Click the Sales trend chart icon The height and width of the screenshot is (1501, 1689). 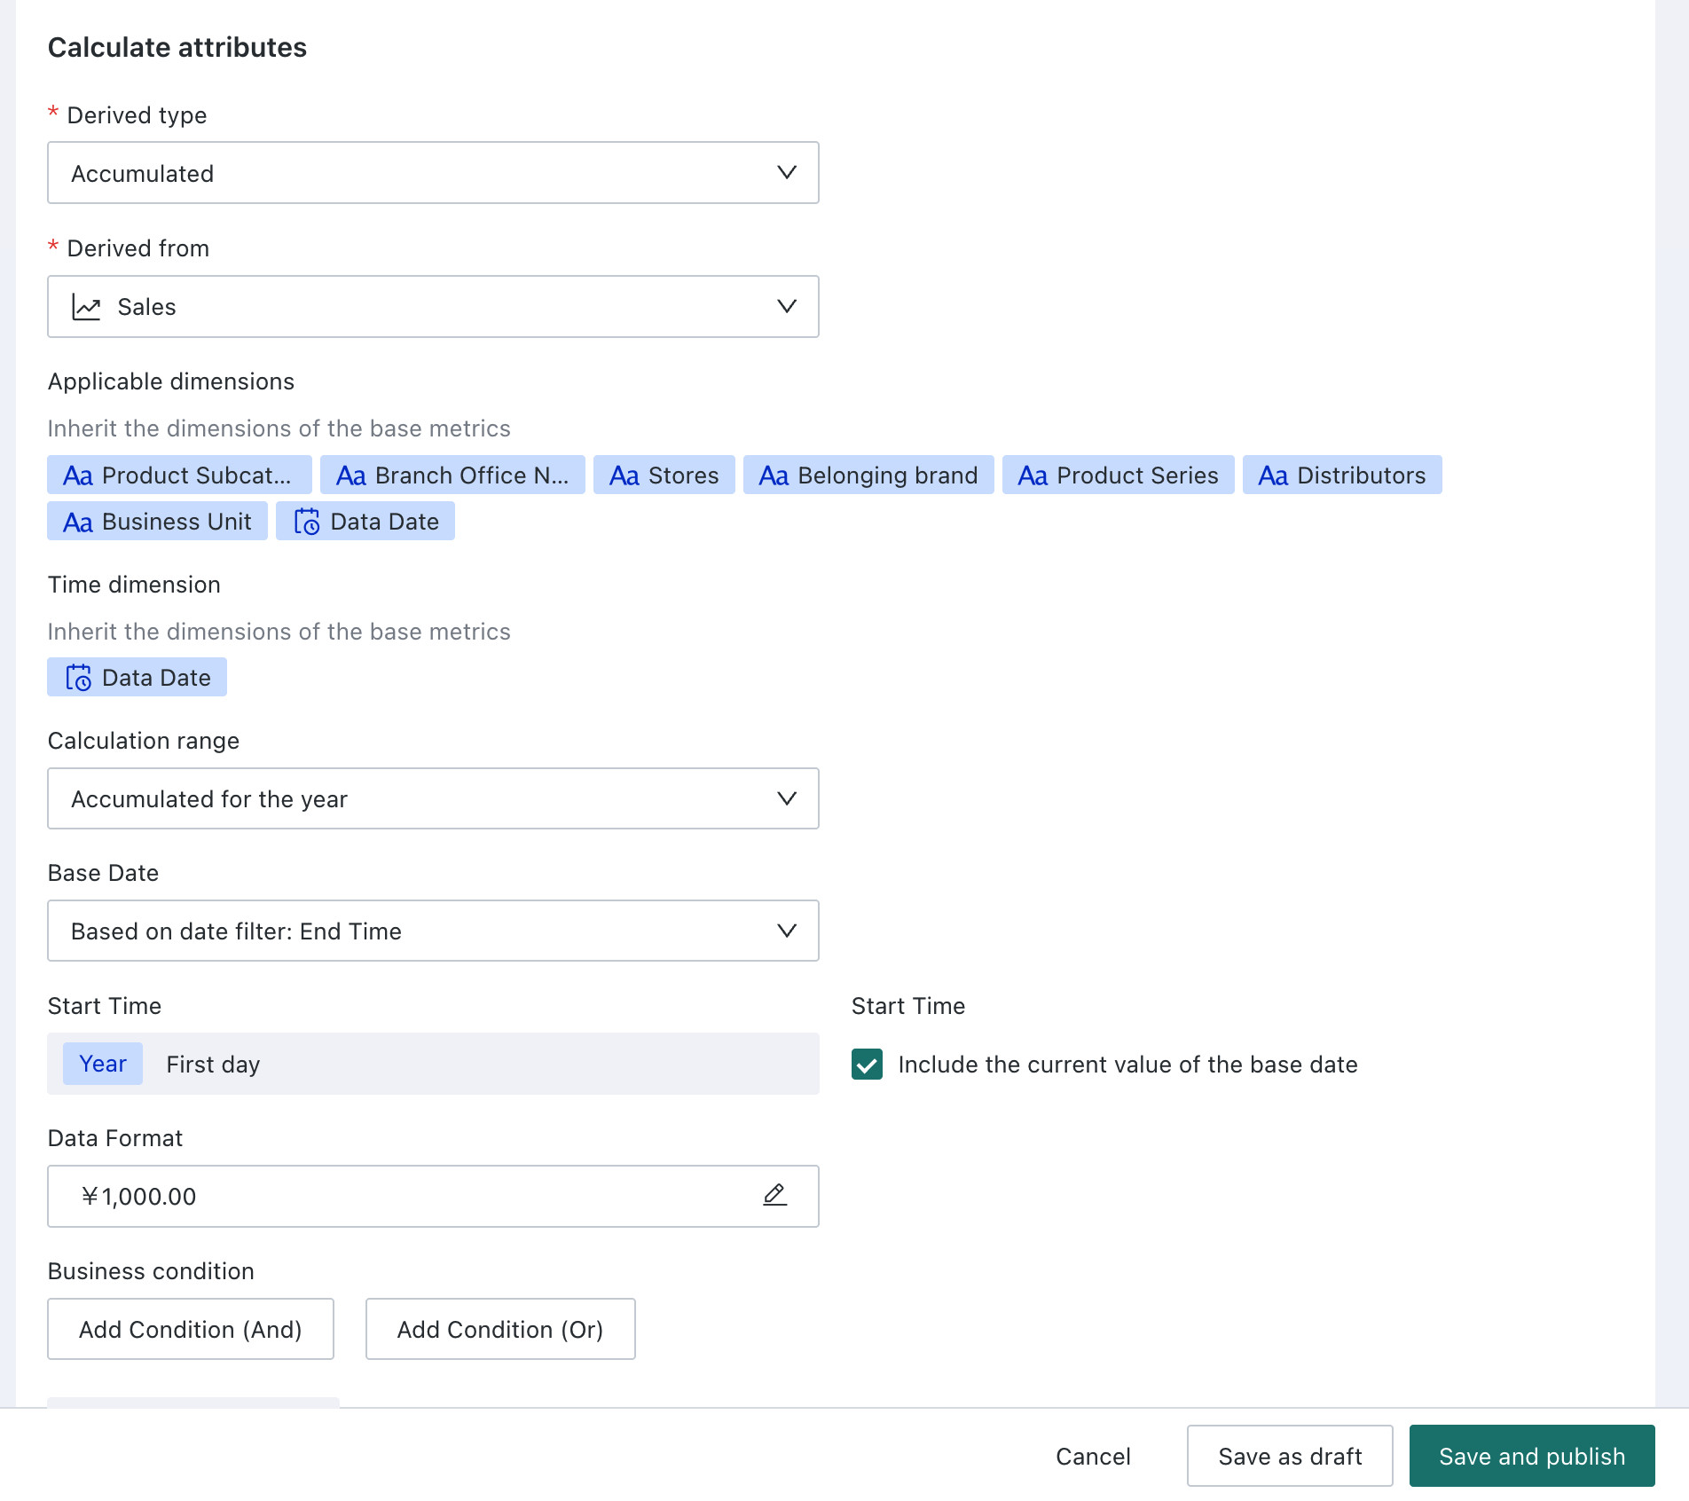(86, 307)
